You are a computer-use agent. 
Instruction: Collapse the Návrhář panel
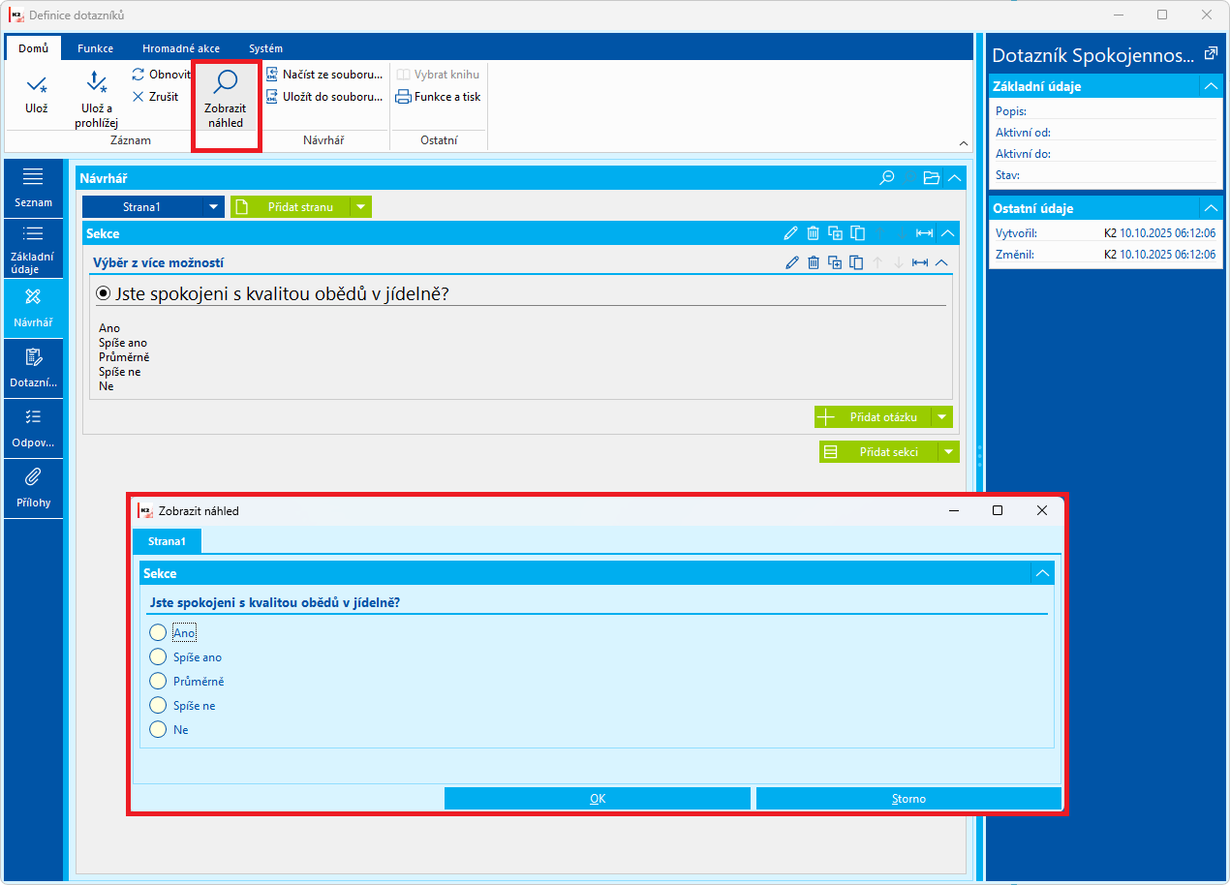[x=955, y=178]
